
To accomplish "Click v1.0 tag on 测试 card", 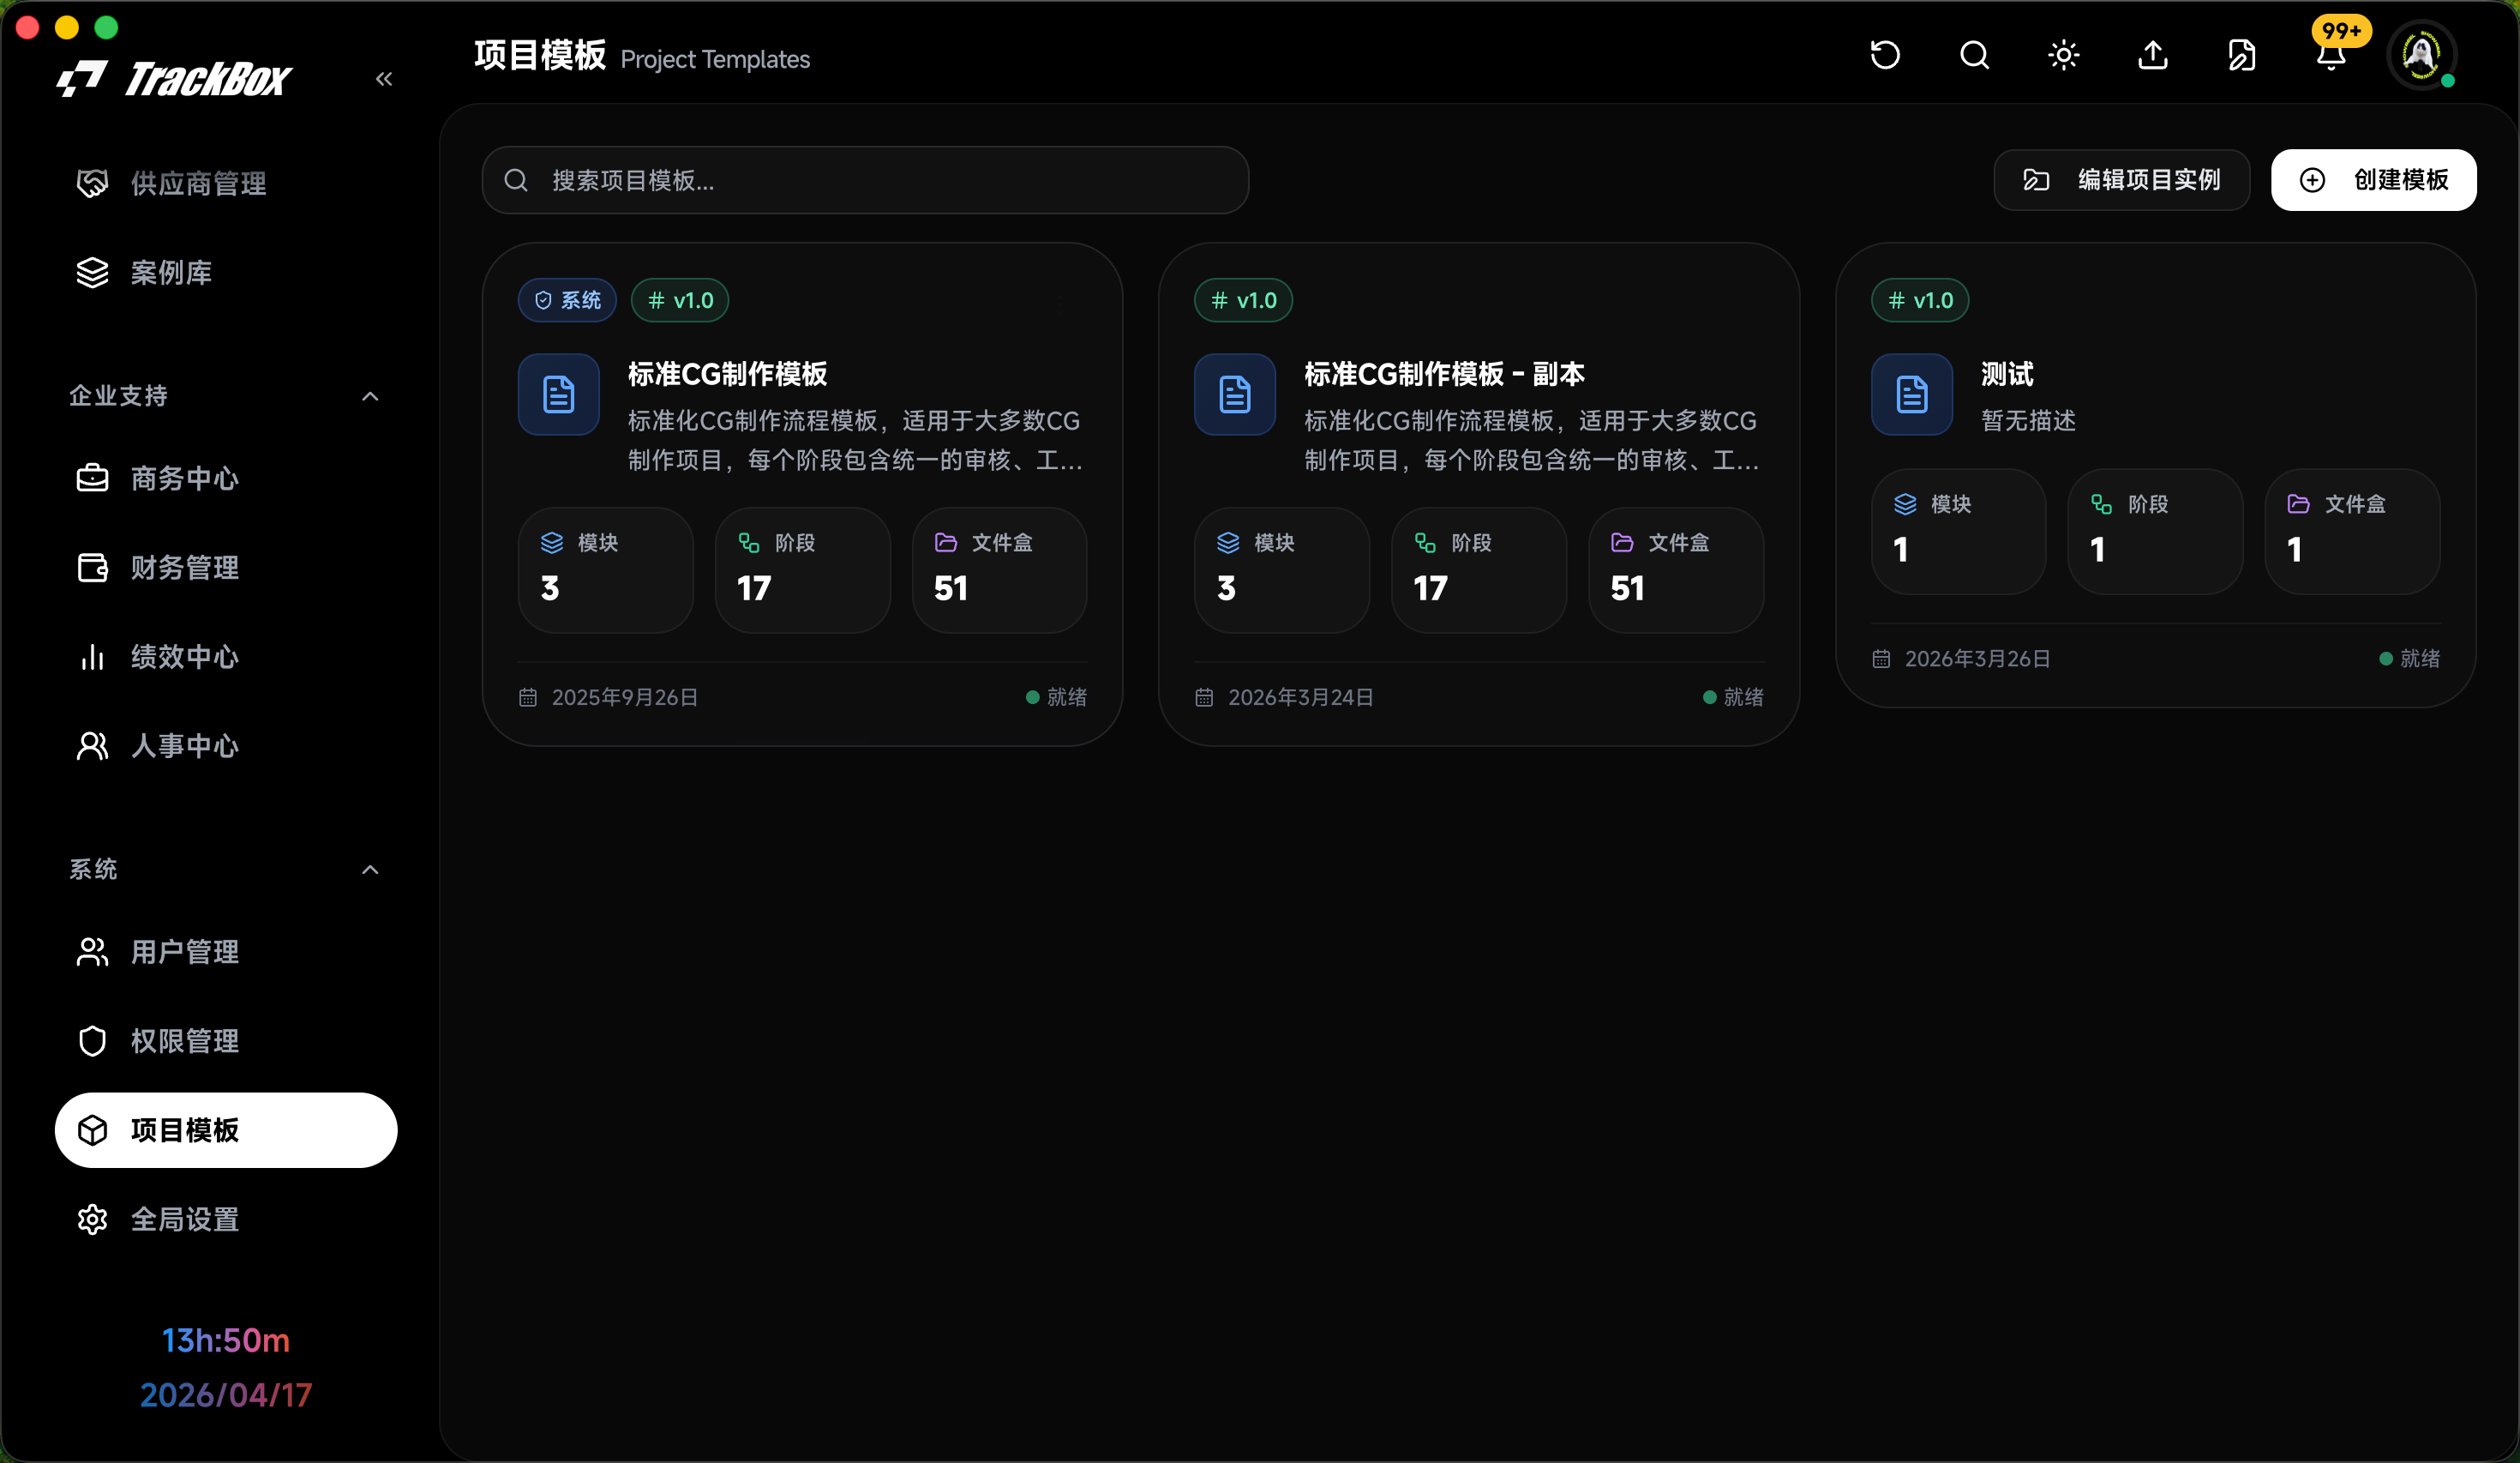I will pyautogui.click(x=1920, y=300).
